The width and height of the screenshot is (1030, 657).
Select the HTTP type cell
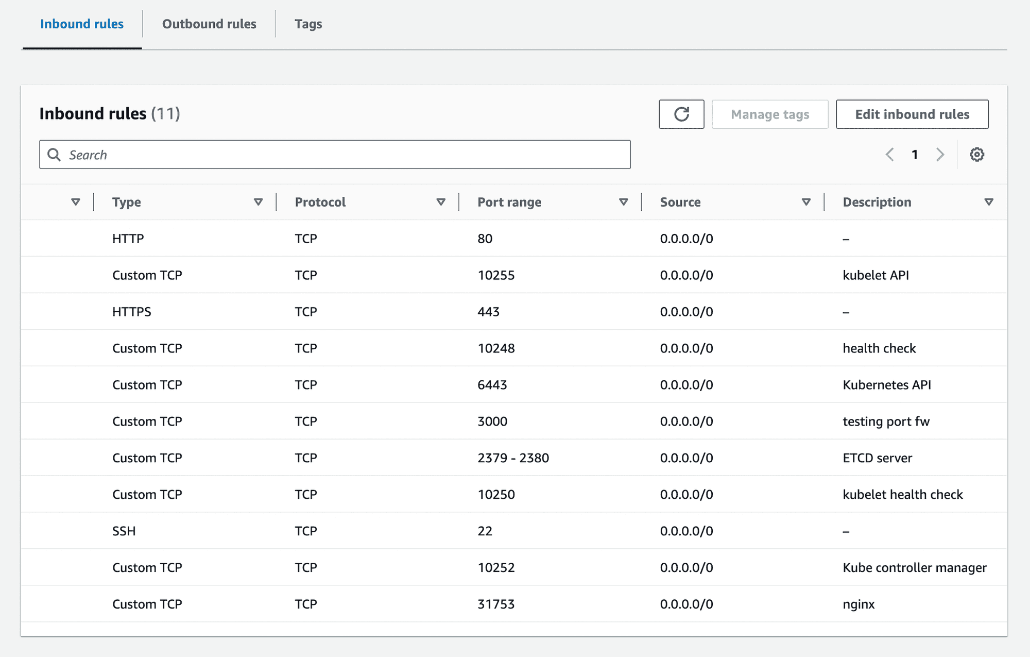pyautogui.click(x=128, y=239)
